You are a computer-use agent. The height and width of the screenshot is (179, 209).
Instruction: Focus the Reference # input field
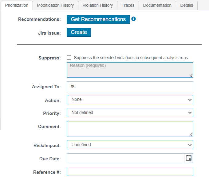[130, 171]
